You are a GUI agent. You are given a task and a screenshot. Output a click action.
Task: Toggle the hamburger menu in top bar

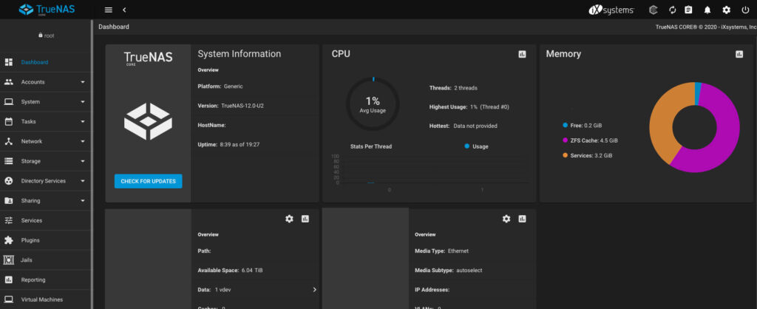[x=109, y=10]
